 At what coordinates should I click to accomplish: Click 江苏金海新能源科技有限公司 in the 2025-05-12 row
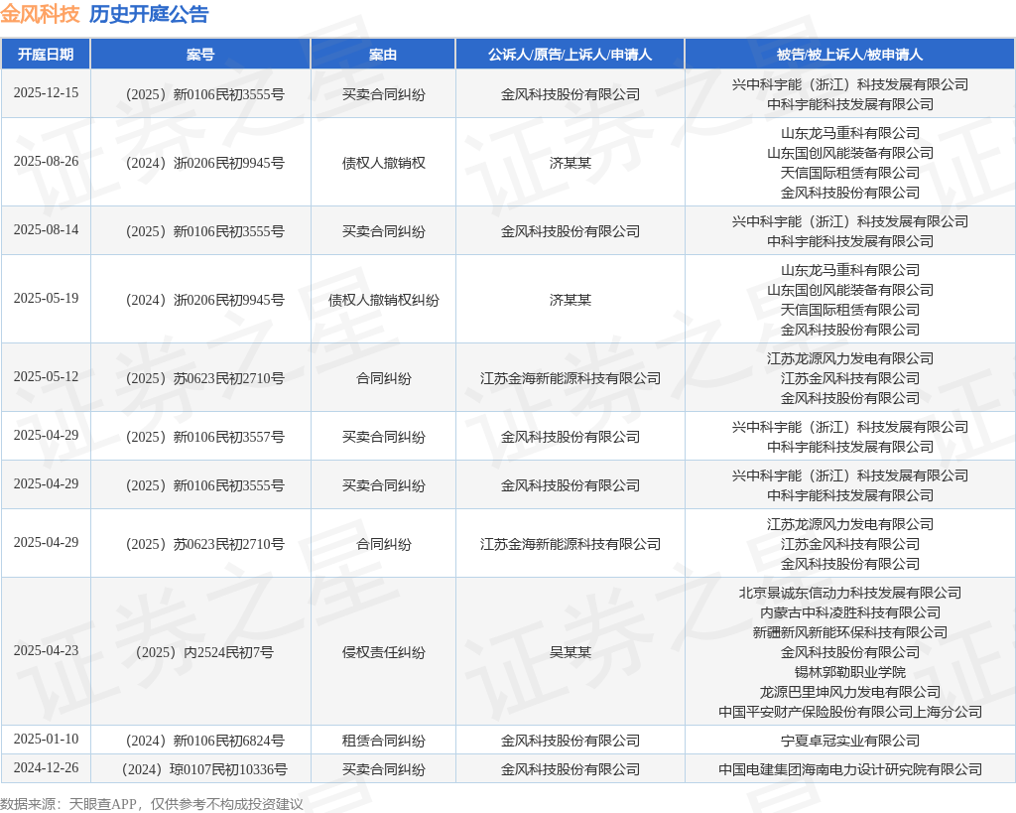pos(571,378)
